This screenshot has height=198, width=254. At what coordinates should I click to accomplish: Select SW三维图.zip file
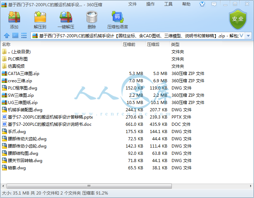coord(21,95)
